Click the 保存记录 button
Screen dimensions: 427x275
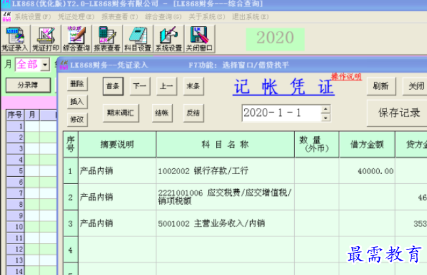point(398,113)
